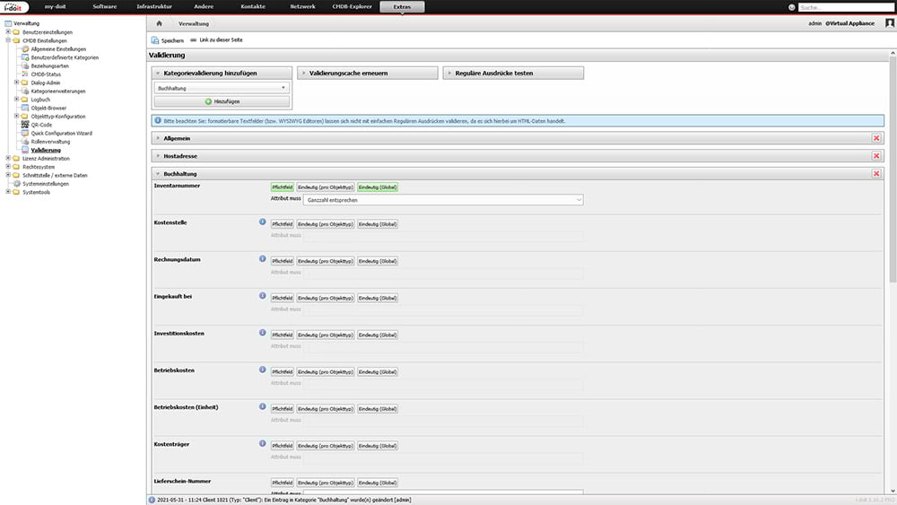Viewport: 897px width, 505px height.
Task: Open the Buchhaltung category dropdown
Action: (222, 88)
